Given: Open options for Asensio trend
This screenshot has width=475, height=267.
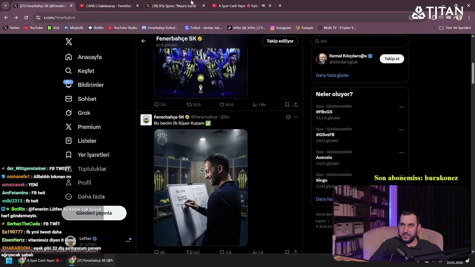Looking at the screenshot, I should [401, 152].
